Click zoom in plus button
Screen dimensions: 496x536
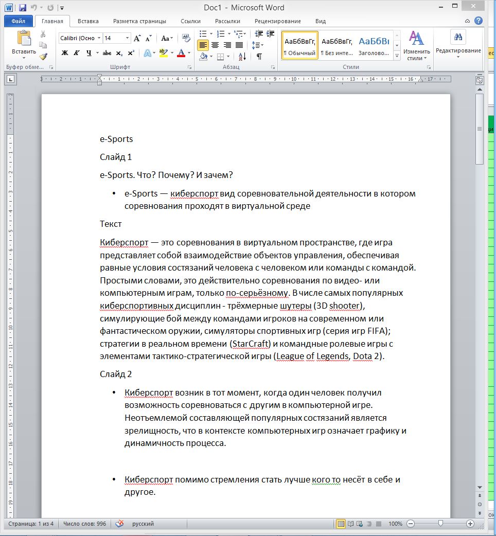(x=470, y=523)
